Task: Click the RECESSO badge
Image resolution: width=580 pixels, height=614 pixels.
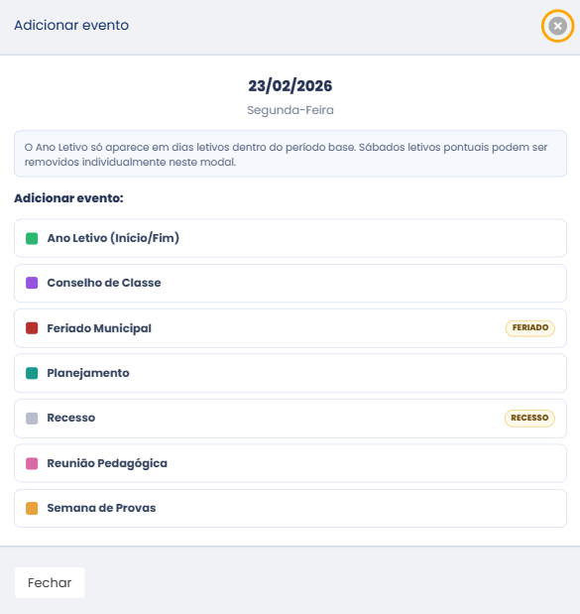Action: tap(529, 419)
